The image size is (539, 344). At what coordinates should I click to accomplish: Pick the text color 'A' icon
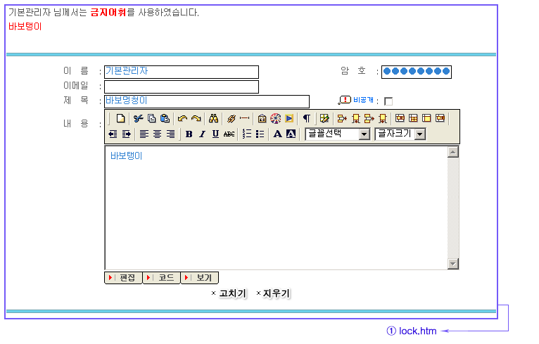277,134
